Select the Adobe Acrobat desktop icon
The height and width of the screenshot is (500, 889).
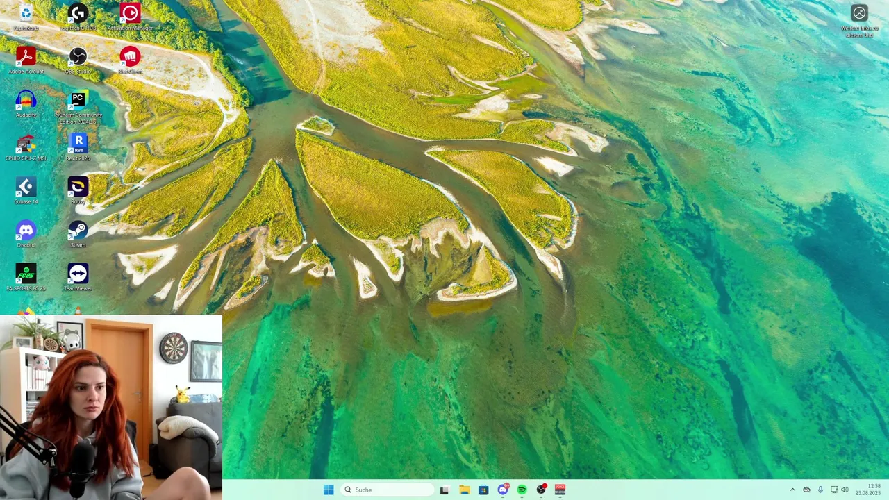26,60
